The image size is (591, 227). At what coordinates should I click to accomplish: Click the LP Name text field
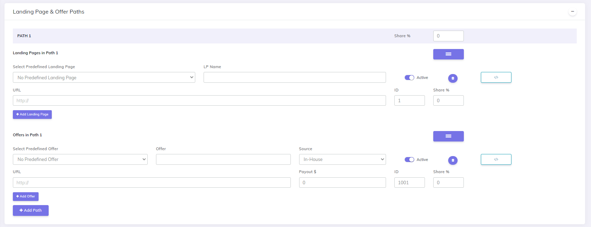[295, 78]
